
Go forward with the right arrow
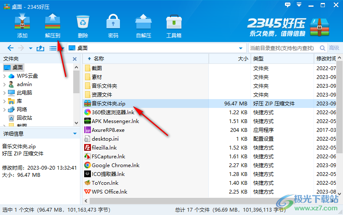pos(21,48)
